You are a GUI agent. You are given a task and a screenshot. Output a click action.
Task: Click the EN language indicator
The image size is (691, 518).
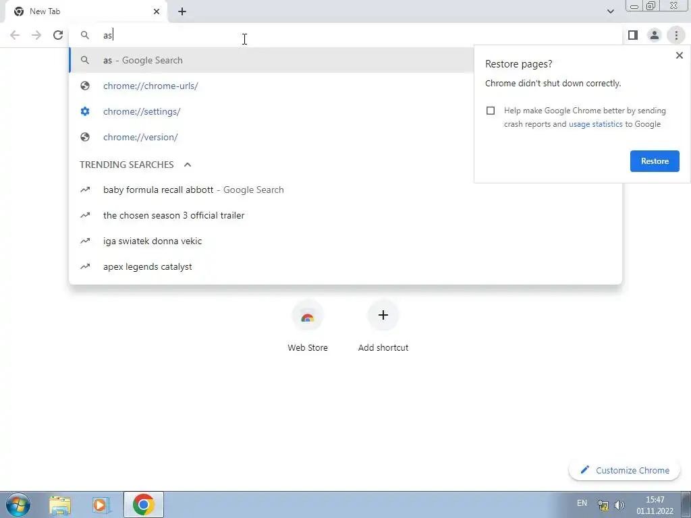coord(582,503)
